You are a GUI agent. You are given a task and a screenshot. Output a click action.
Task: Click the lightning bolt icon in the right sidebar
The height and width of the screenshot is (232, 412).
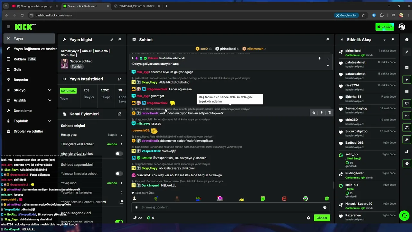click(407, 79)
